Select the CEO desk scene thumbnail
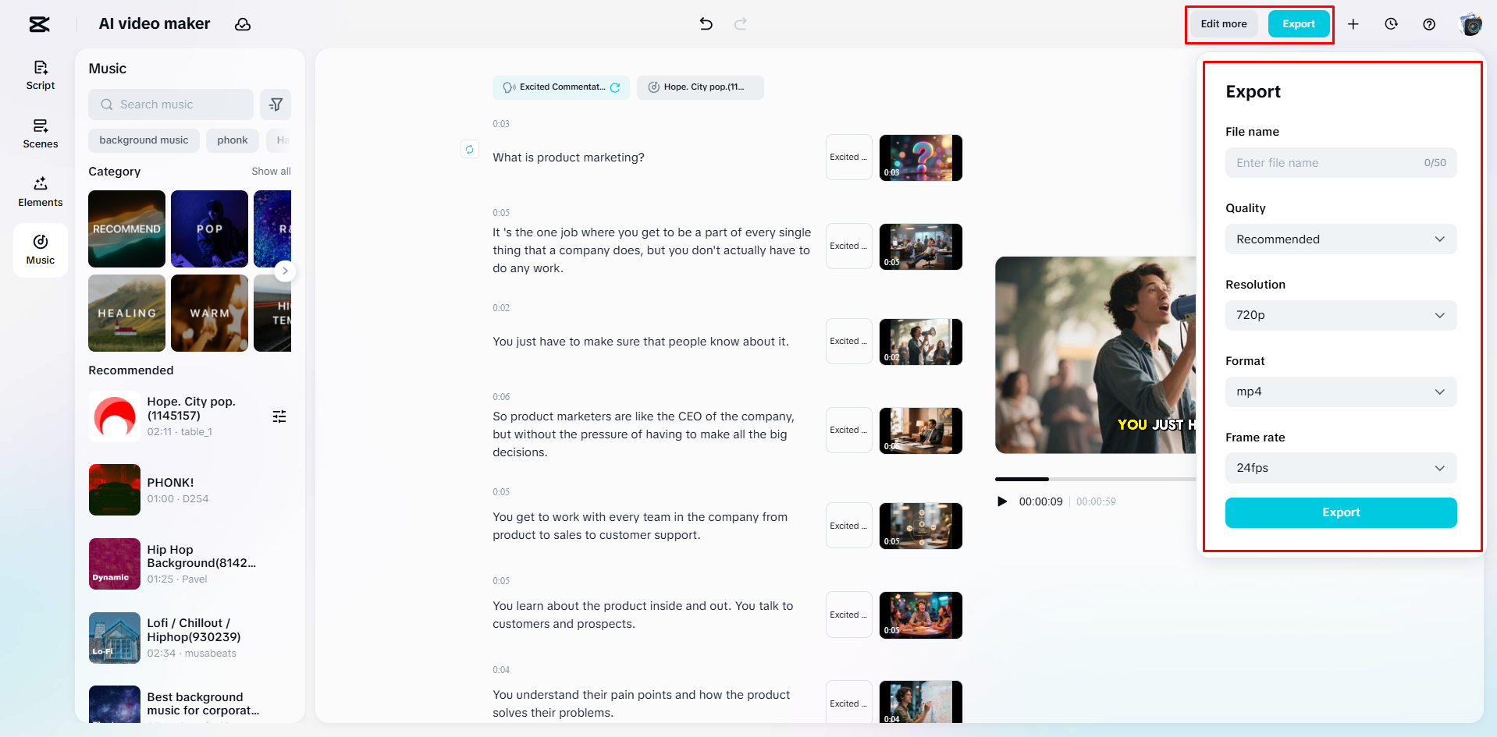 (921, 431)
